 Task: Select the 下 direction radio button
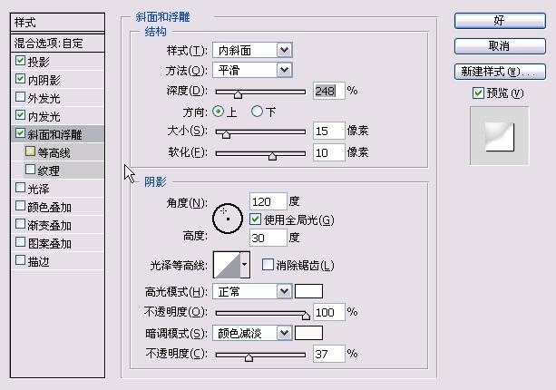pos(257,112)
